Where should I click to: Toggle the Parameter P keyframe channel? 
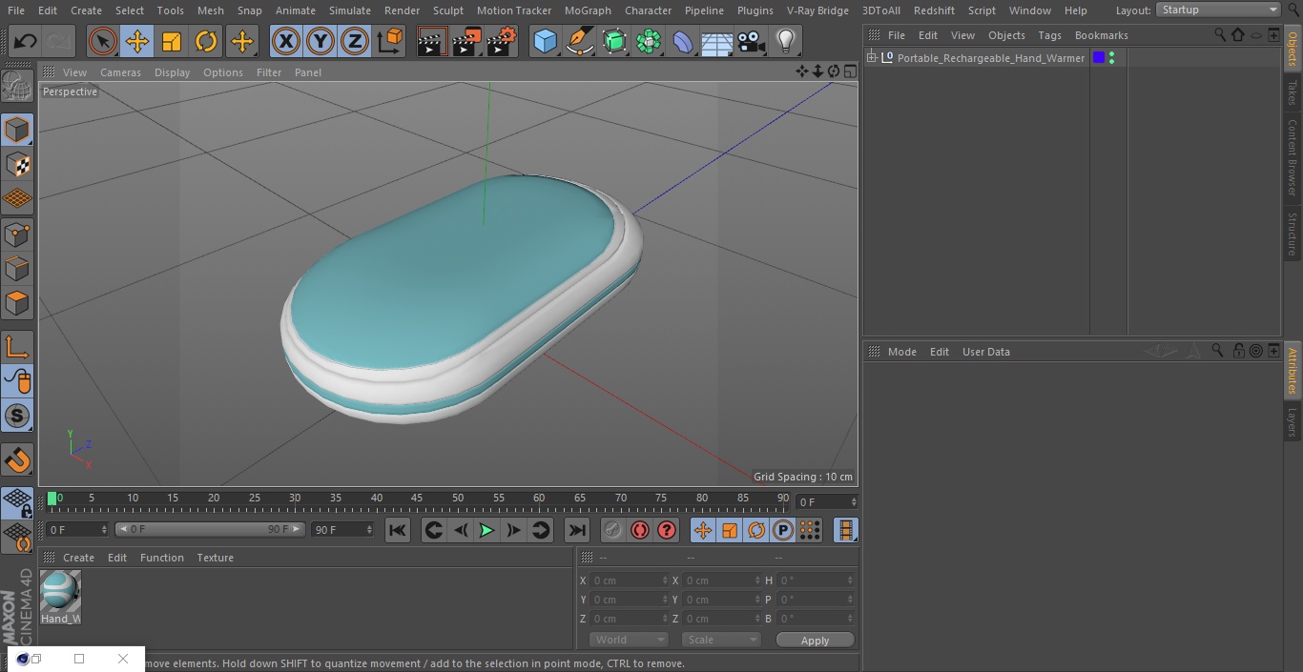point(783,530)
